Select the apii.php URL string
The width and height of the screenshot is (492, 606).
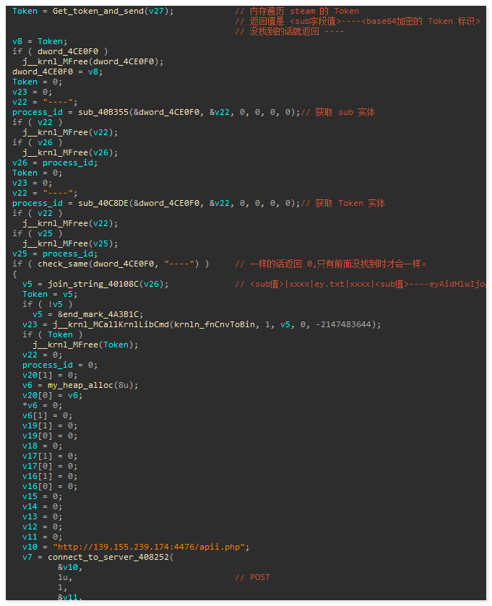(x=151, y=547)
